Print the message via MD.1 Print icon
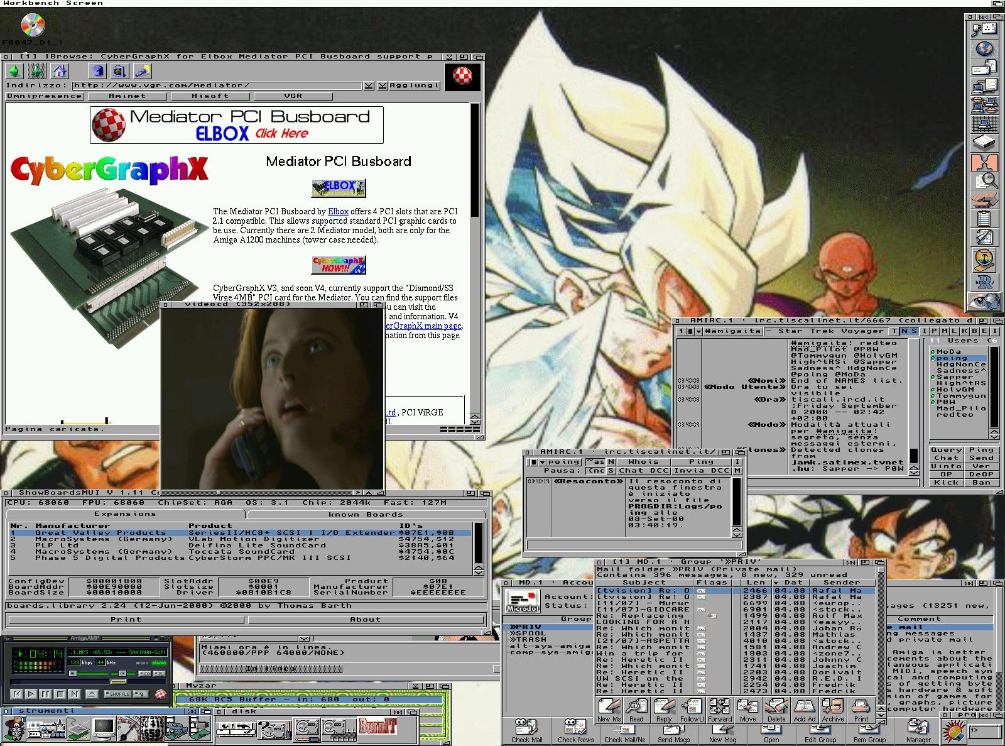Screen dimensions: 1005x746 pos(861,710)
